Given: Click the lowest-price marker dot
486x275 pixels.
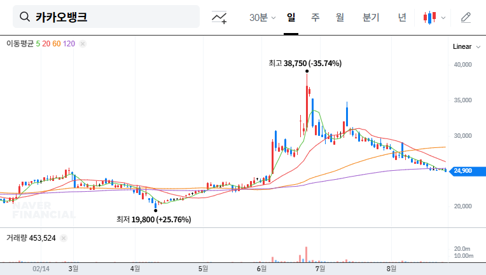Looking at the screenshot, I should 156,211.
